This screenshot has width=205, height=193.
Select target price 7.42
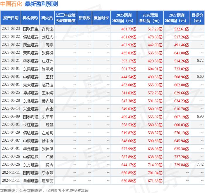coord(200,164)
